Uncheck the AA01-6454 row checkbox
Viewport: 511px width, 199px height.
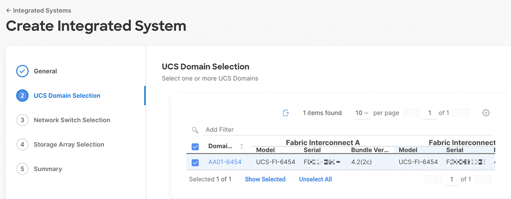point(195,163)
